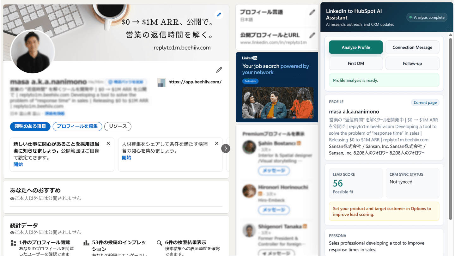
Task: Click the beehiiv website thumbnail icon
Action: point(161,82)
